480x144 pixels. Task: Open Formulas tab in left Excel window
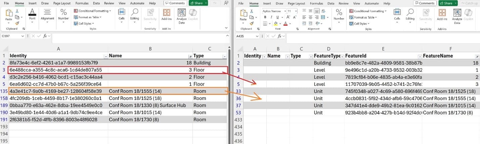[82, 3]
